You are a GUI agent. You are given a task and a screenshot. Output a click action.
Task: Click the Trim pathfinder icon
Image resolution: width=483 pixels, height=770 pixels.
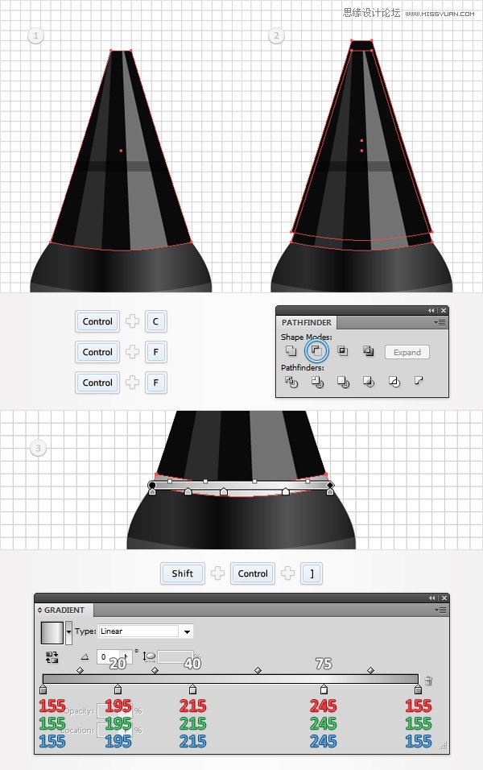click(317, 382)
